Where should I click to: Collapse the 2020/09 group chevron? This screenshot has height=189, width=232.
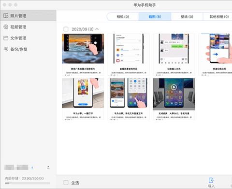pyautogui.click(x=97, y=29)
